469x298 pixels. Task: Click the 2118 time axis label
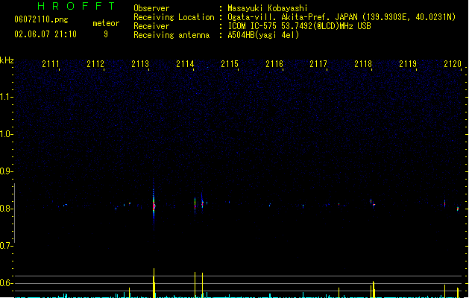pyautogui.click(x=363, y=64)
